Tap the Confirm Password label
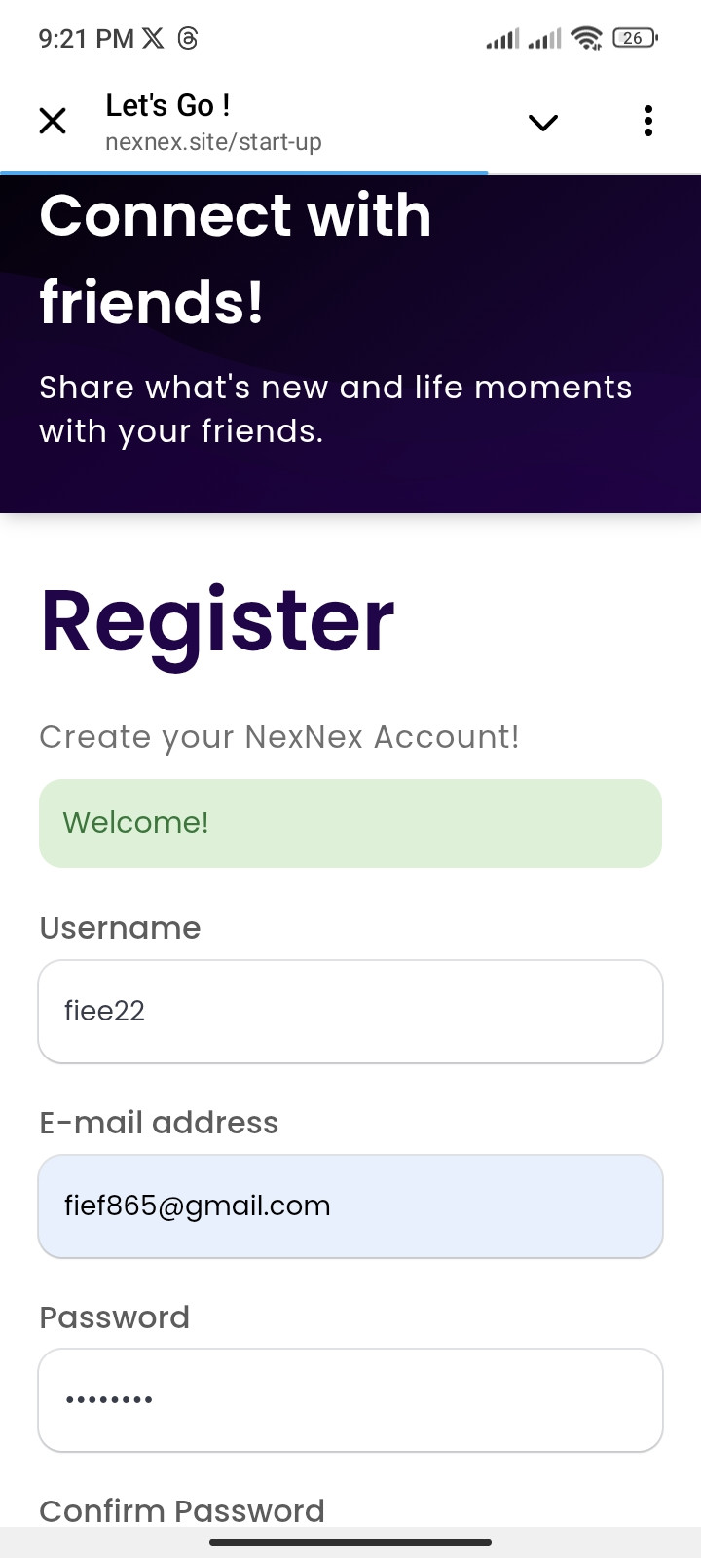 coord(181,1510)
